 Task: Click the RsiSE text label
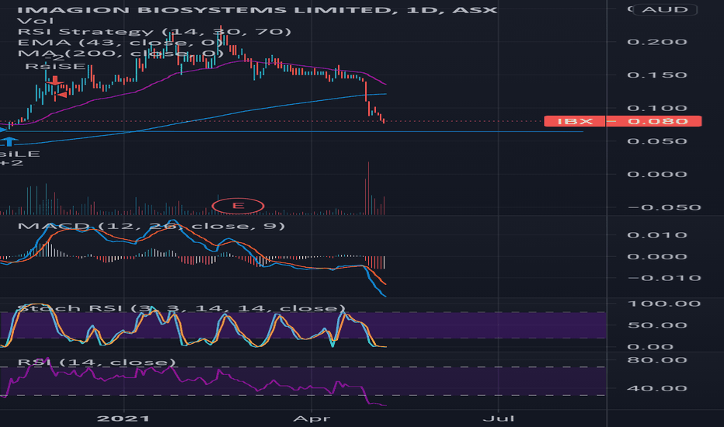55,67
